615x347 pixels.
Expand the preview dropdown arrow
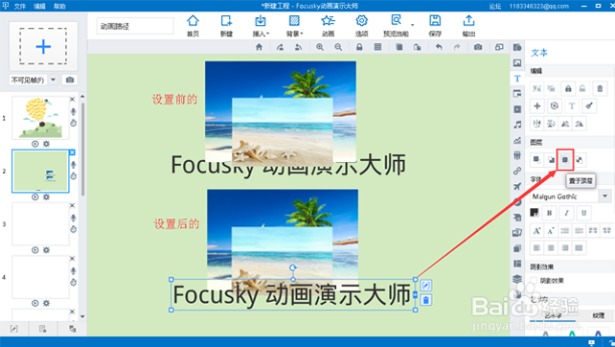pyautogui.click(x=412, y=25)
